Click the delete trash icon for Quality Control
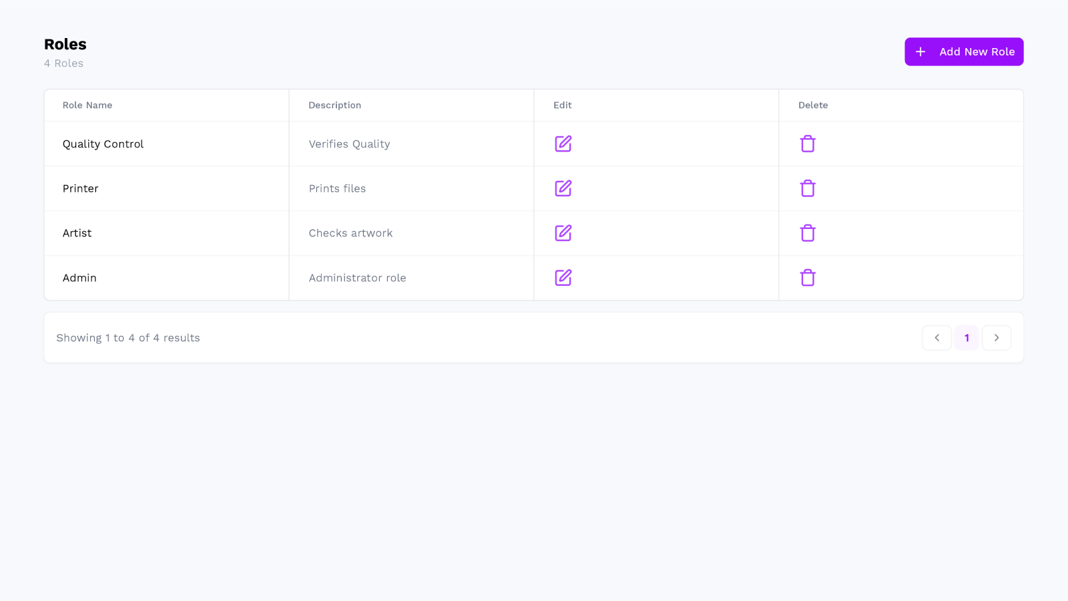 coord(808,144)
